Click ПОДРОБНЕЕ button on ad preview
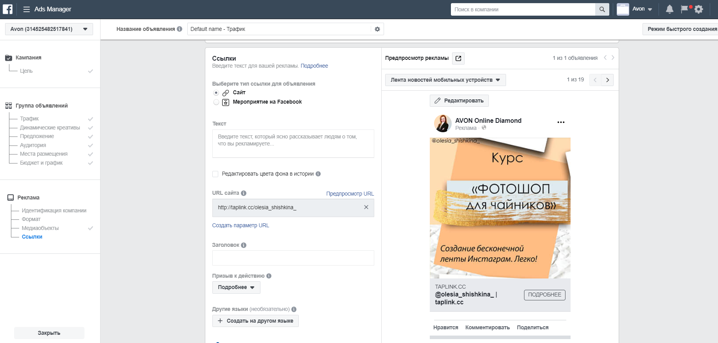This screenshot has height=343, width=718. tap(544, 295)
